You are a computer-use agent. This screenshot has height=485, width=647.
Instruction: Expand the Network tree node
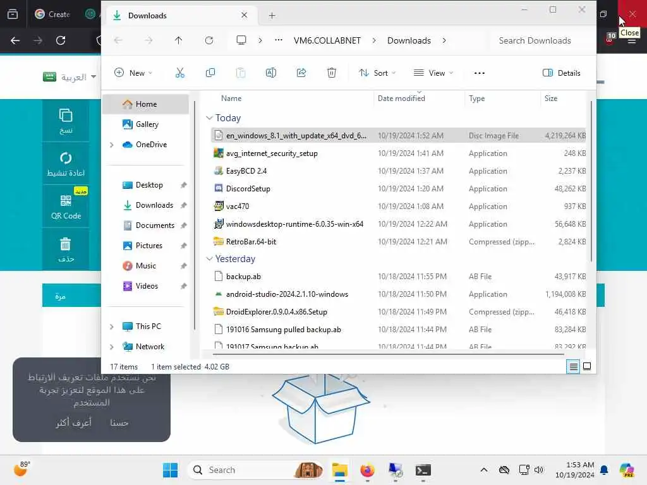tap(111, 347)
